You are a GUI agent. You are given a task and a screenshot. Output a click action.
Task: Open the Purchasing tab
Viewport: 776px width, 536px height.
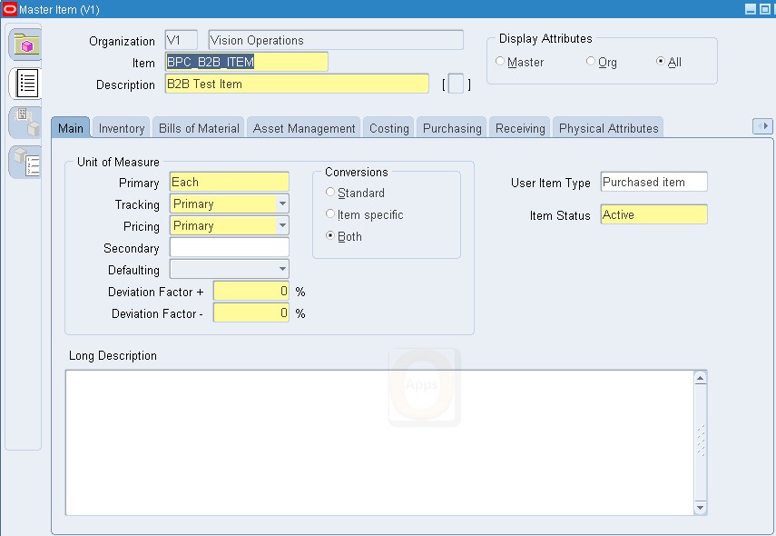[x=451, y=128]
